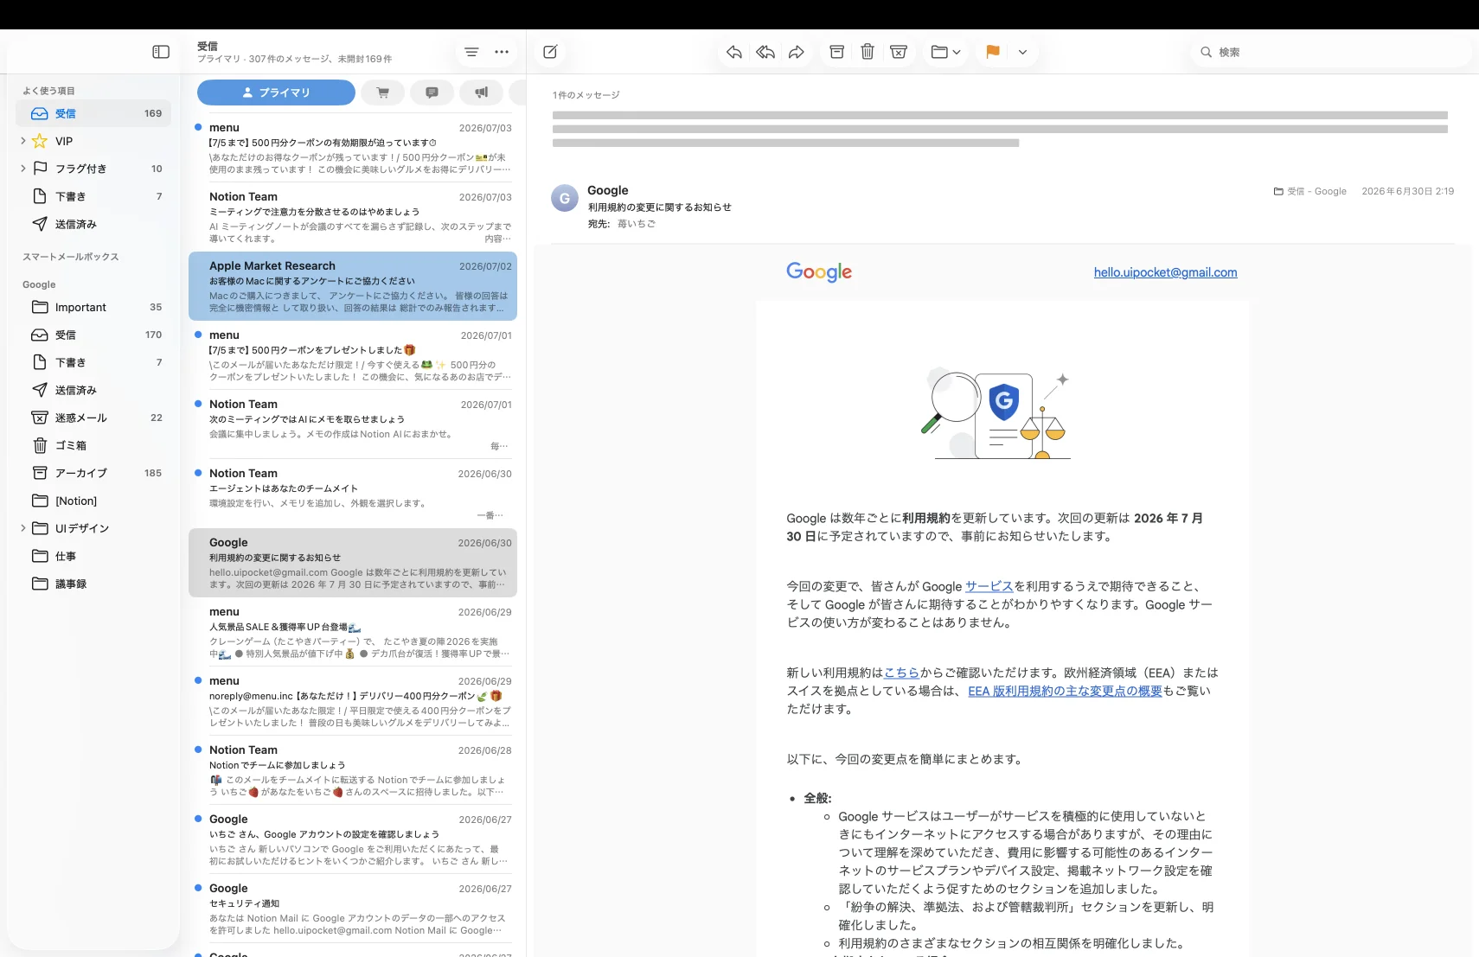Screen dimensions: 1479x957
Task: Open Google 受信 mailbox with 170
Action: point(93,335)
